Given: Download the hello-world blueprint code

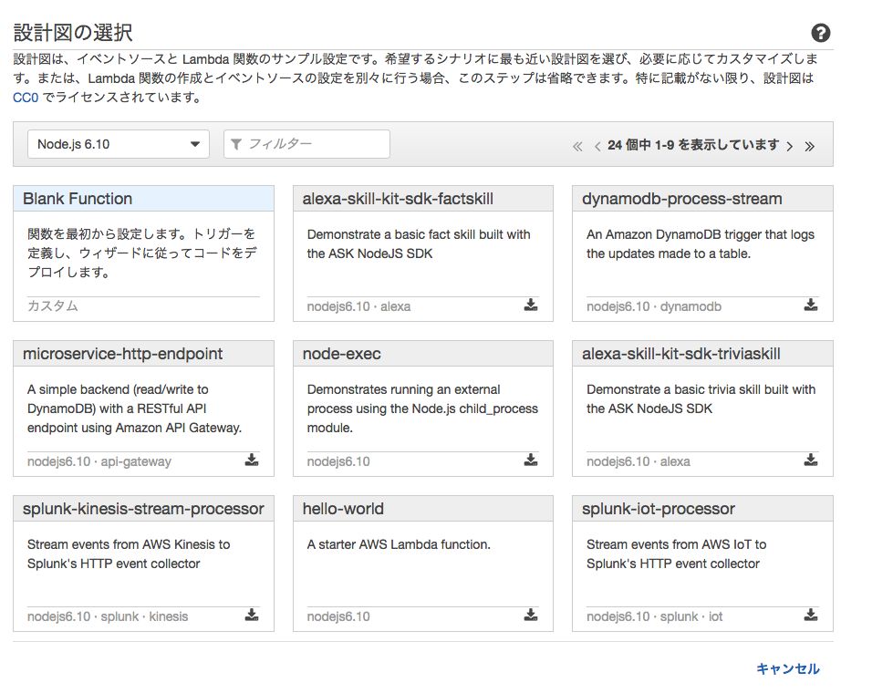Looking at the screenshot, I should coord(531,615).
